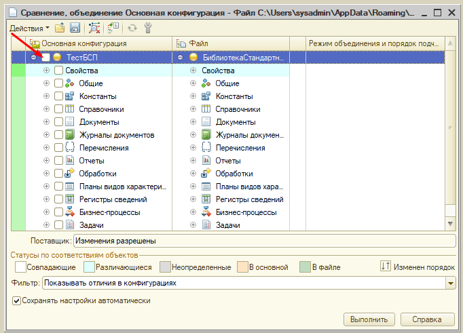This screenshot has width=463, height=333.
Task: Click the Совпадающие white color swatch
Action: (20, 267)
